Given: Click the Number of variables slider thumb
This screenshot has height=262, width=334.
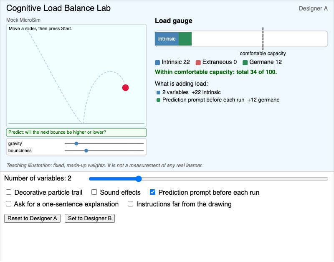Looking at the screenshot, I should point(139,179).
